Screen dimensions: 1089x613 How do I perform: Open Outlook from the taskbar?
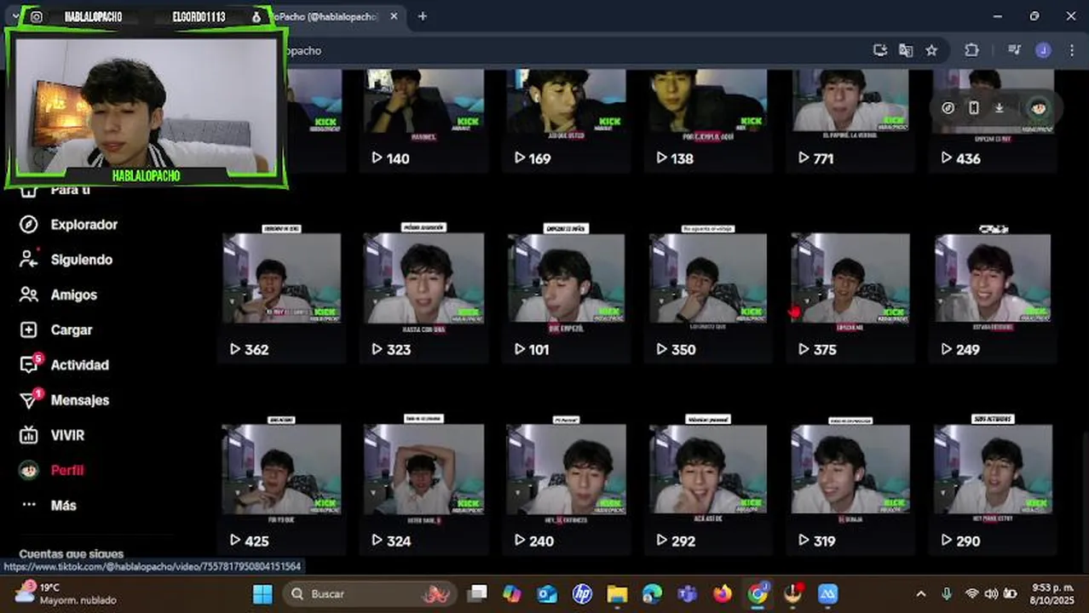pyautogui.click(x=547, y=593)
